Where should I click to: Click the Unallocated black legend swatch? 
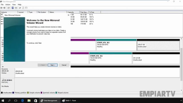pos(2,93)
